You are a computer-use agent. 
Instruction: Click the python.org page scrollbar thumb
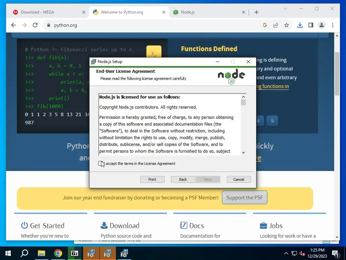pyautogui.click(x=337, y=73)
